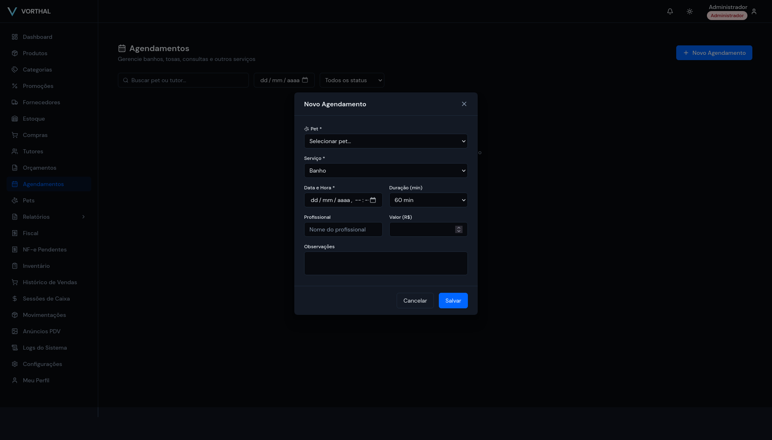The height and width of the screenshot is (440, 772).
Task: Open the Serviço dropdown showing Banho
Action: coord(386,171)
